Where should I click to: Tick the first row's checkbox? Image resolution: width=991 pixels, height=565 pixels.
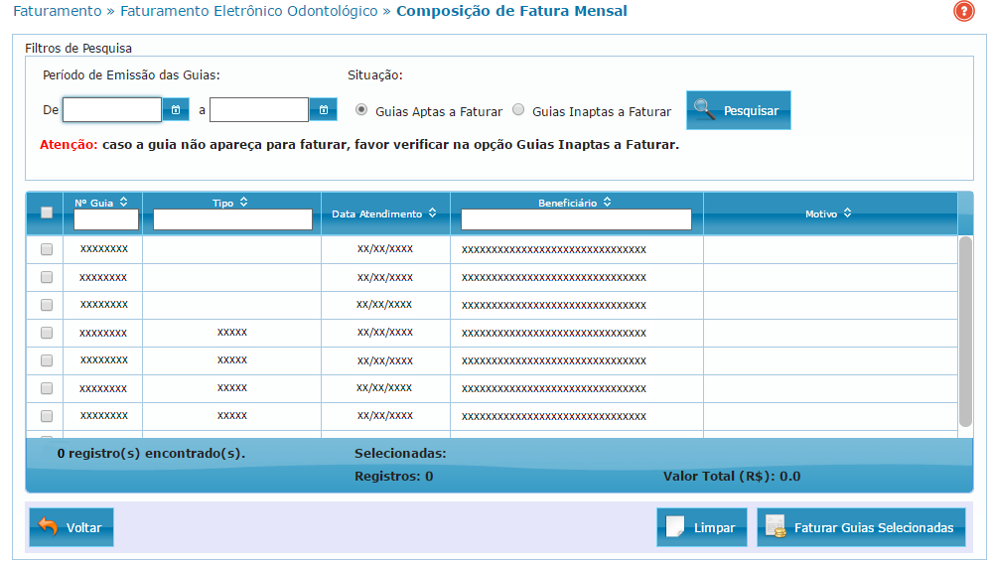tap(46, 249)
